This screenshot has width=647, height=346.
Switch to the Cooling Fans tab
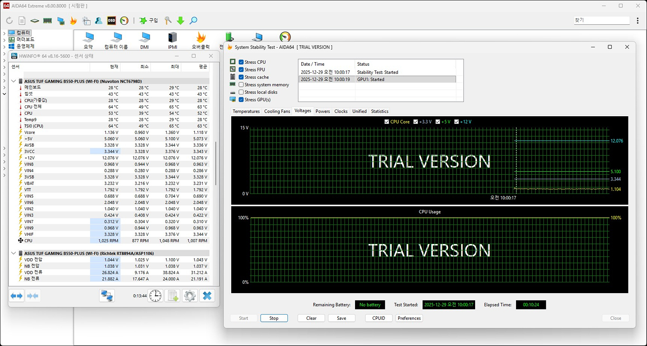tap(277, 111)
